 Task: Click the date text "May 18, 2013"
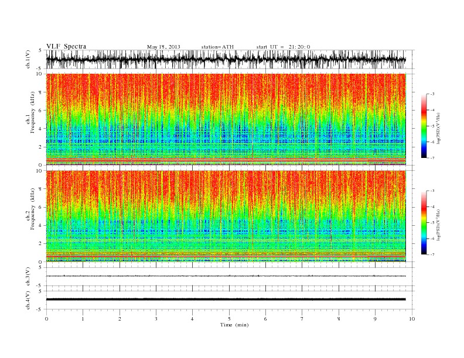(163, 47)
